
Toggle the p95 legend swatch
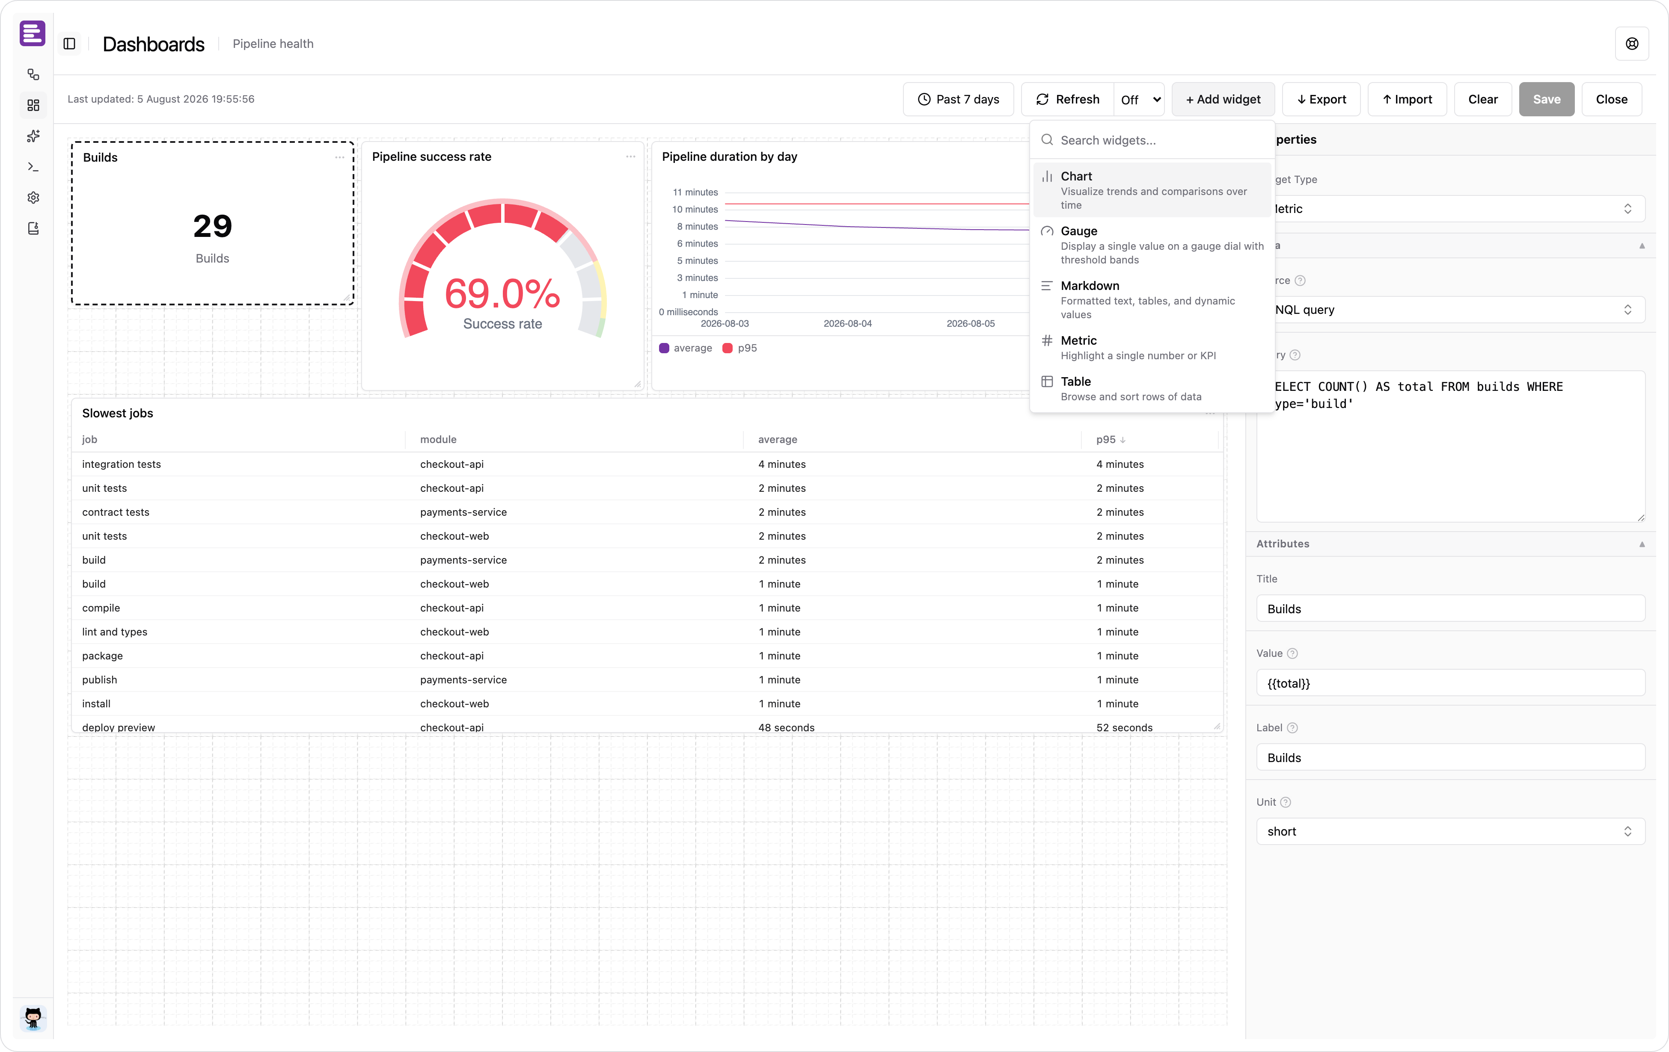tap(727, 348)
